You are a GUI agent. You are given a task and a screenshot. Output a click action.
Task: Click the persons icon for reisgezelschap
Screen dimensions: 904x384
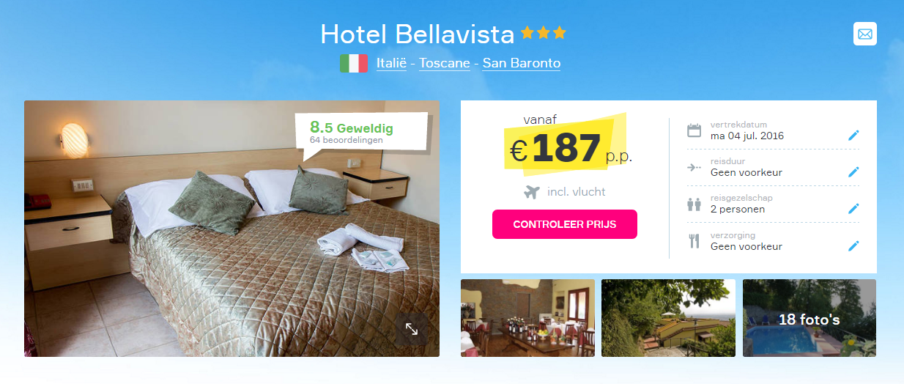(x=694, y=204)
